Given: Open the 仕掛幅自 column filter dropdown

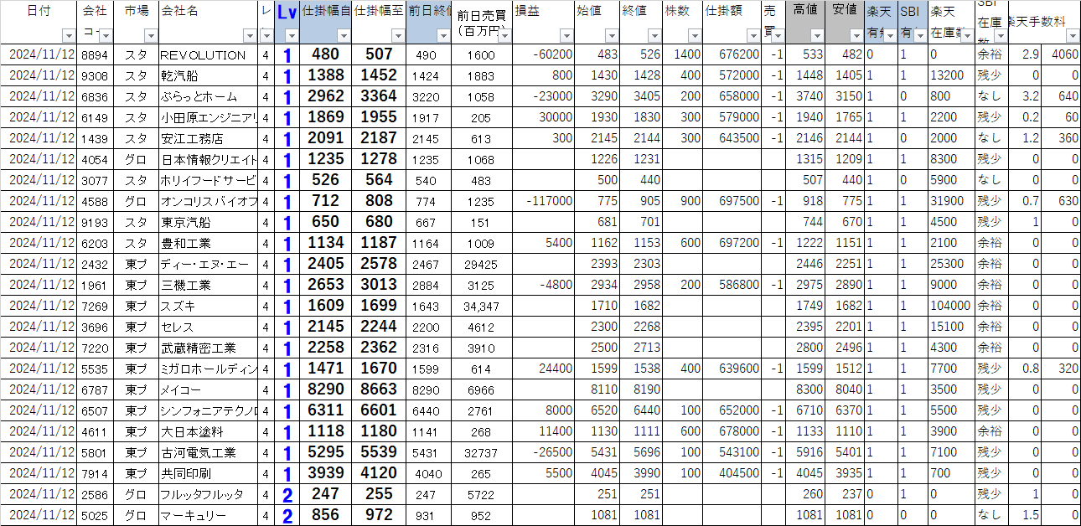Looking at the screenshot, I should [x=344, y=36].
